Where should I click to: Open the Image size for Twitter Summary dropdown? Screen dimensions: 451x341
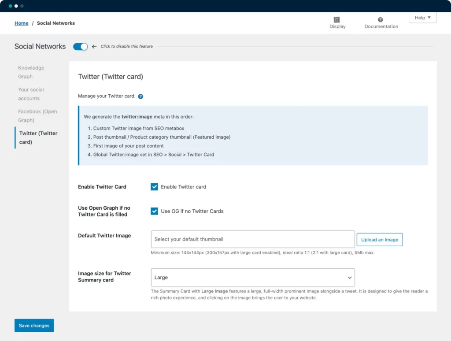253,278
